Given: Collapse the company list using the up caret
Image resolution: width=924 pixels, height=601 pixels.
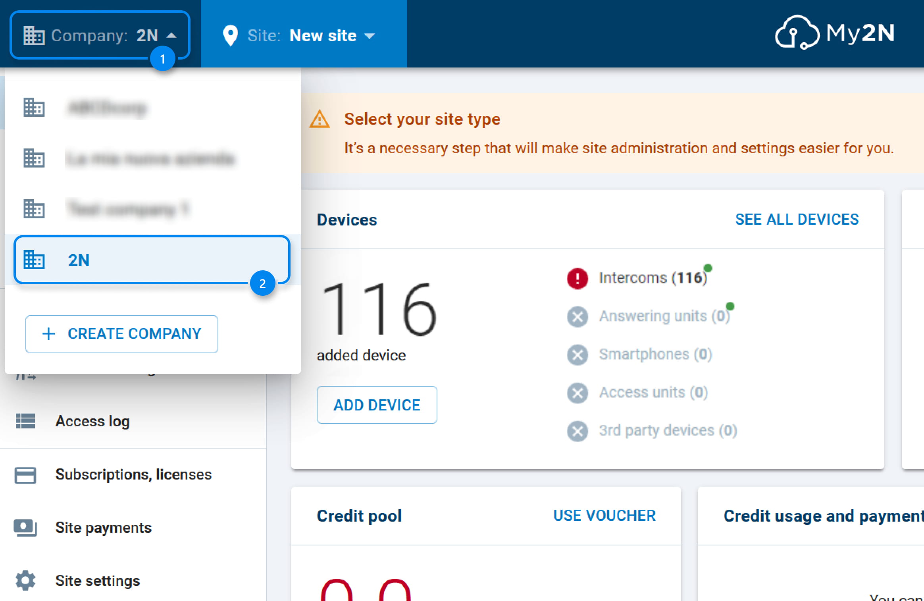Looking at the screenshot, I should [171, 36].
